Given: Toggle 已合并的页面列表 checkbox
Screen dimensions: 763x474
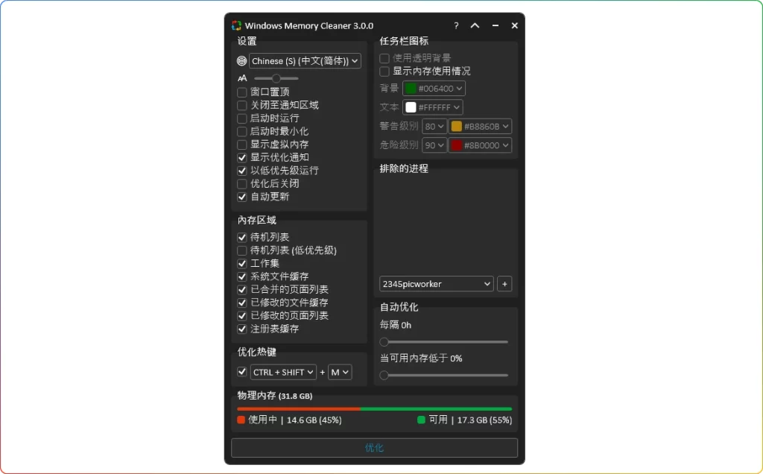Looking at the screenshot, I should coord(242,290).
